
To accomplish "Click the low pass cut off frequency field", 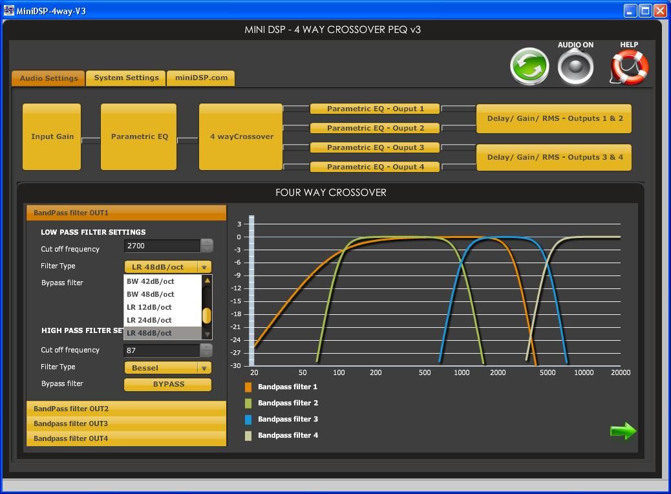I will (x=162, y=246).
